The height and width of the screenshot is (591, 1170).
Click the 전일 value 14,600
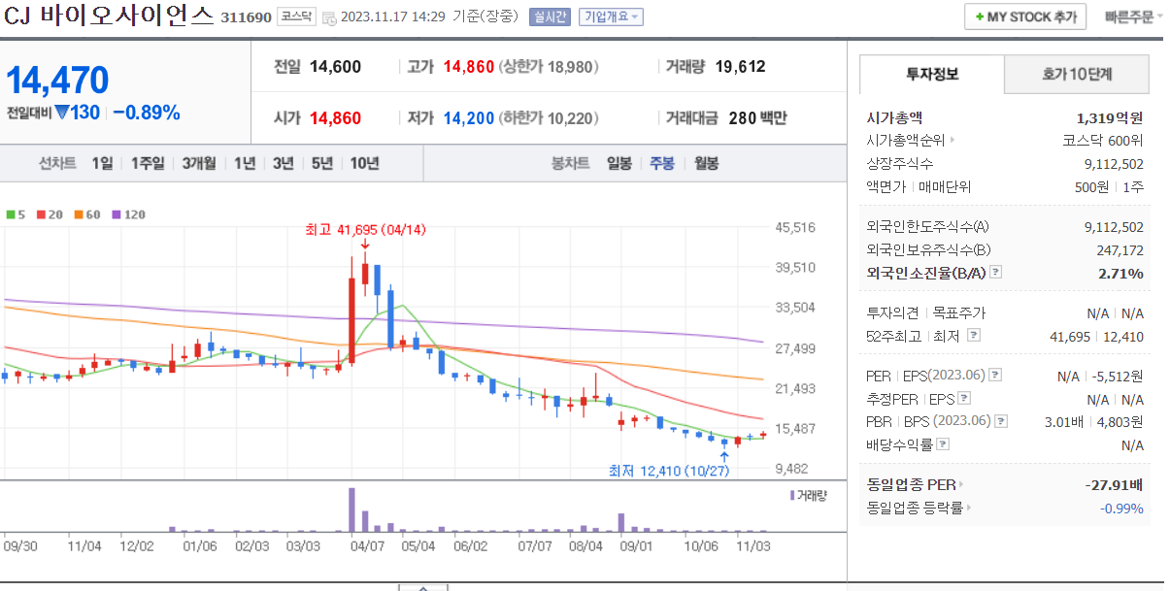pyautogui.click(x=336, y=67)
